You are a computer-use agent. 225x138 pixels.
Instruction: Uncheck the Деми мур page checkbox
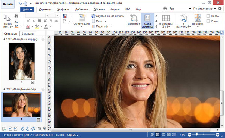(x=32, y=82)
